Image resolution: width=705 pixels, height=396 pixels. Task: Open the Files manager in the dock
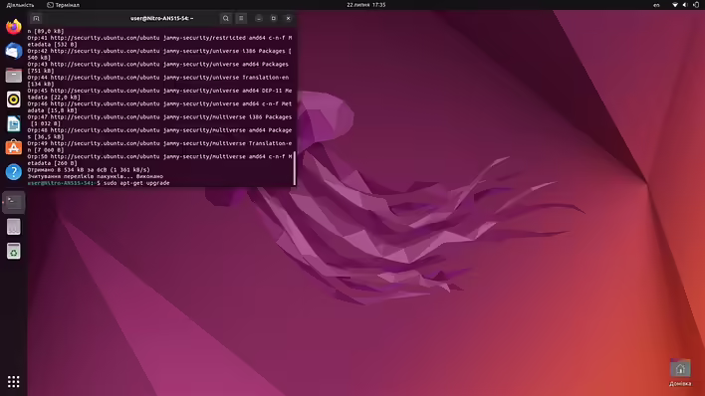(14, 75)
